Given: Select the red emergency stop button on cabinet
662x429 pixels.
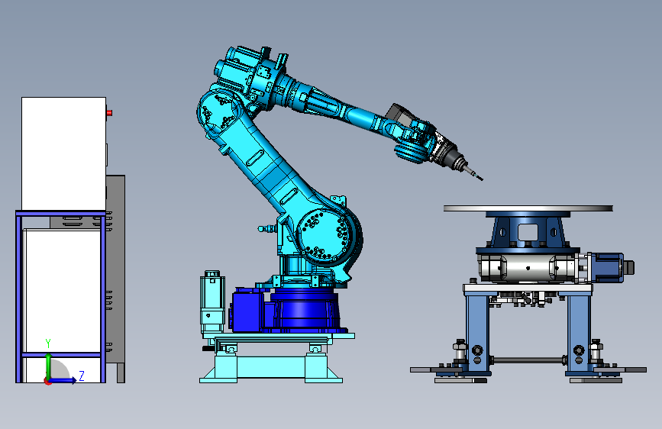Looking at the screenshot, I should click(109, 113).
